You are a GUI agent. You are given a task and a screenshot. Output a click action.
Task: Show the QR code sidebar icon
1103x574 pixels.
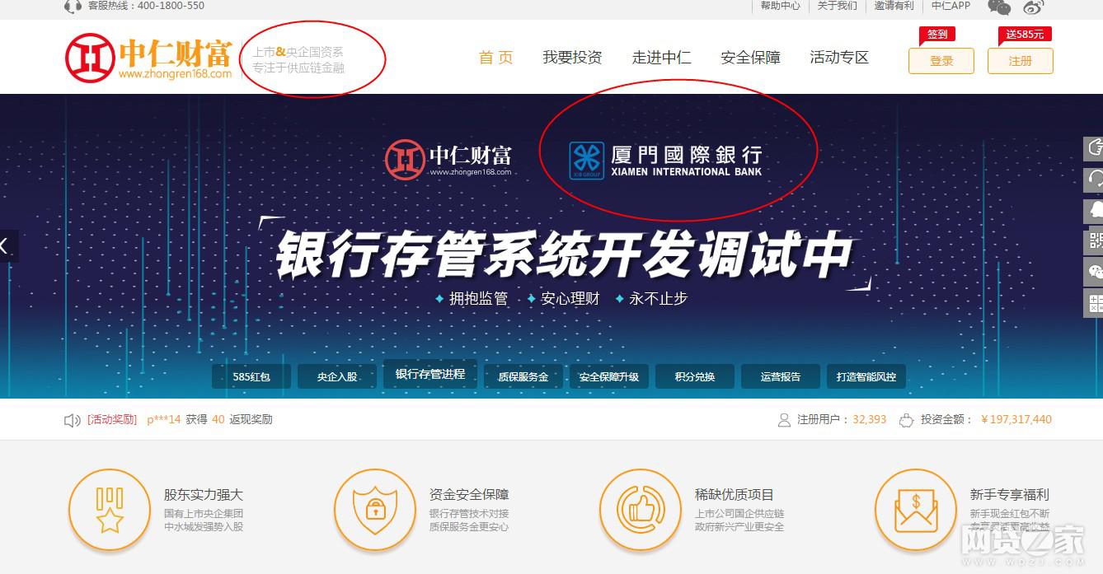[x=1094, y=241]
